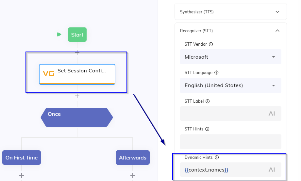Select the Start node

click(77, 35)
